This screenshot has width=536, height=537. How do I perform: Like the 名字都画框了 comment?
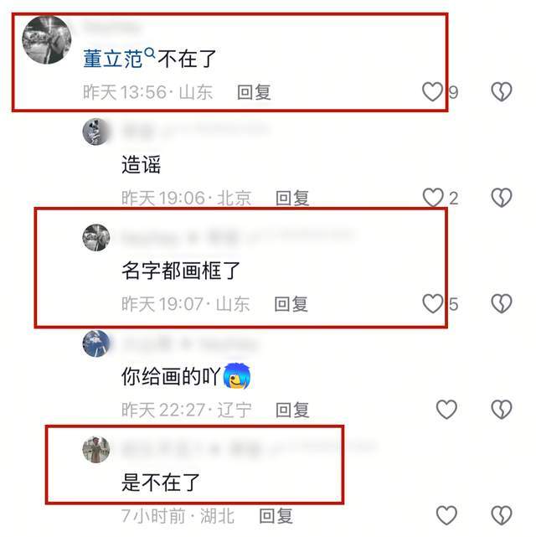pyautogui.click(x=433, y=303)
